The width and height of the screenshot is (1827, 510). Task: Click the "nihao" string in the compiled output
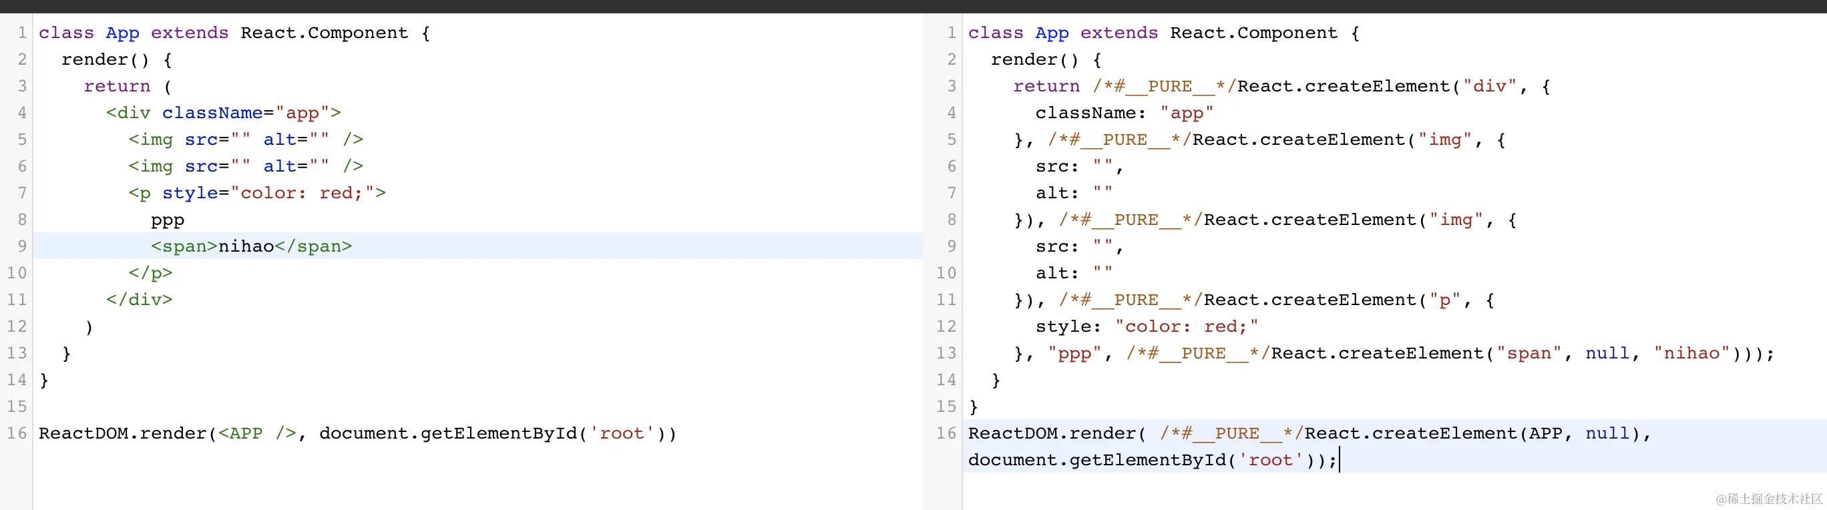[x=1691, y=353]
